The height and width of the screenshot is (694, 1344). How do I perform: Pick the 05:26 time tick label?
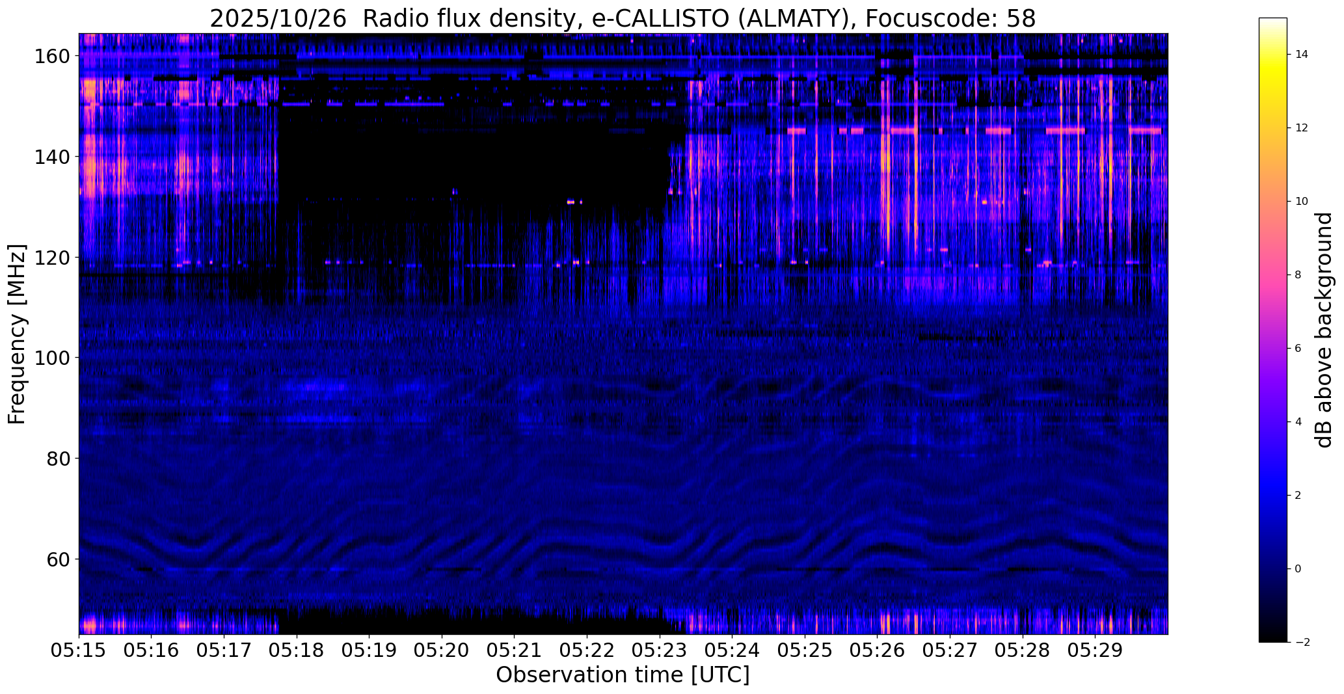[878, 650]
